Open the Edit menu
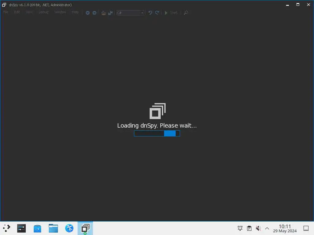 17,12
